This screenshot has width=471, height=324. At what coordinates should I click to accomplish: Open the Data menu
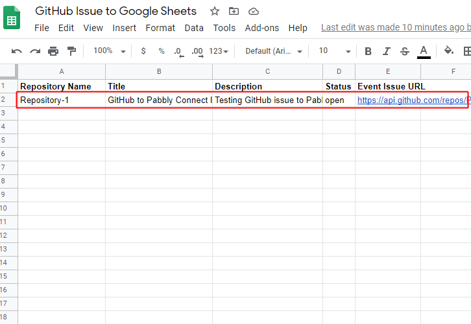[194, 28]
